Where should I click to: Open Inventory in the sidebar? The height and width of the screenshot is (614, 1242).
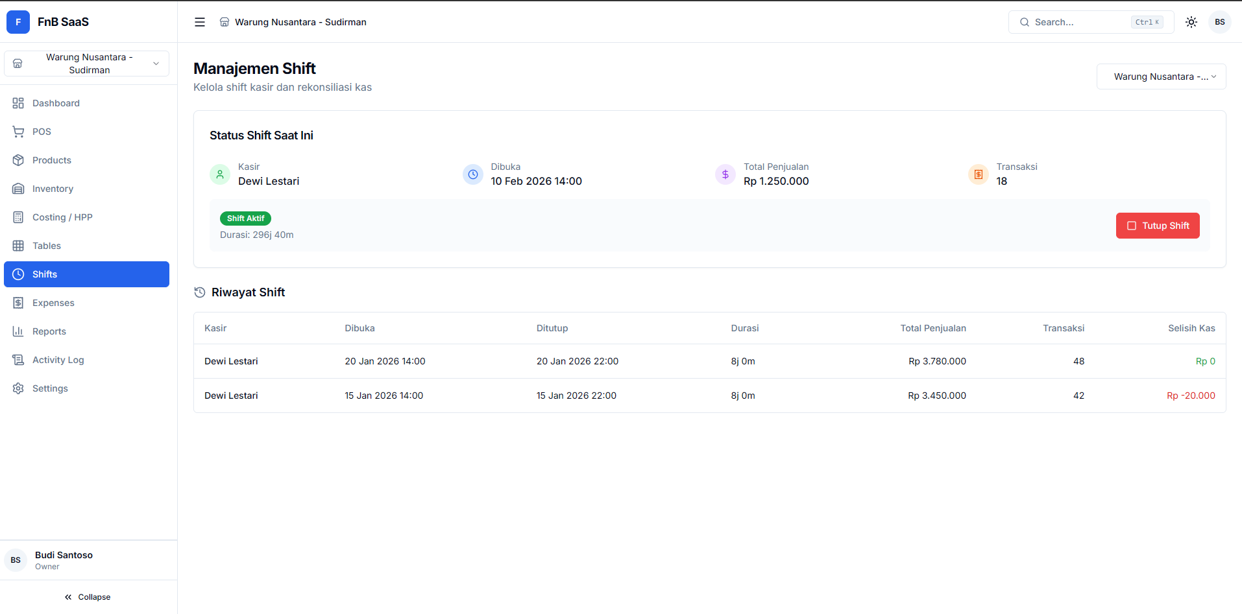[x=53, y=189]
